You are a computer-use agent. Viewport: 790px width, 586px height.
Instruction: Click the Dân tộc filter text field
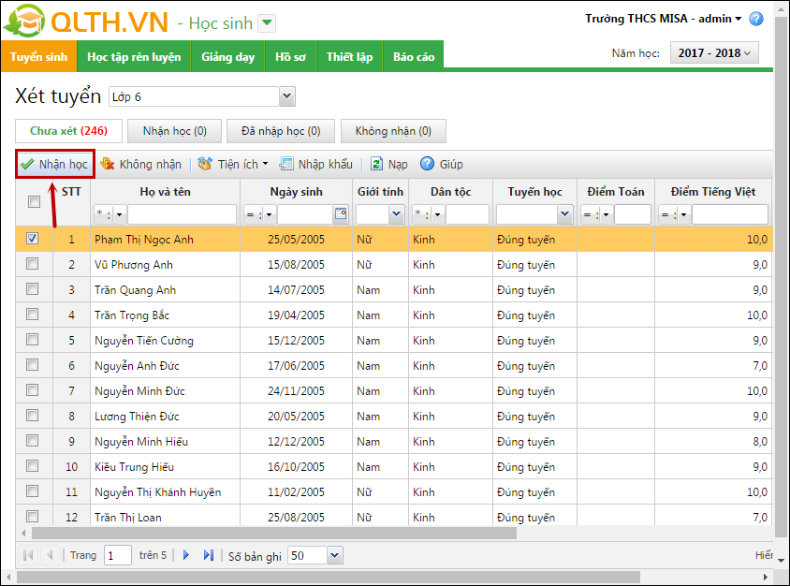coord(468,214)
